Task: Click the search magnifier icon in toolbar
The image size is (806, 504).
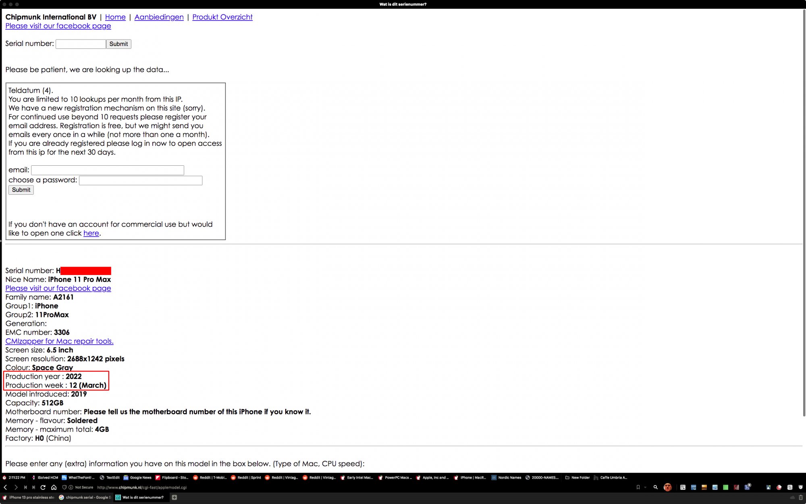Action: 656,487
